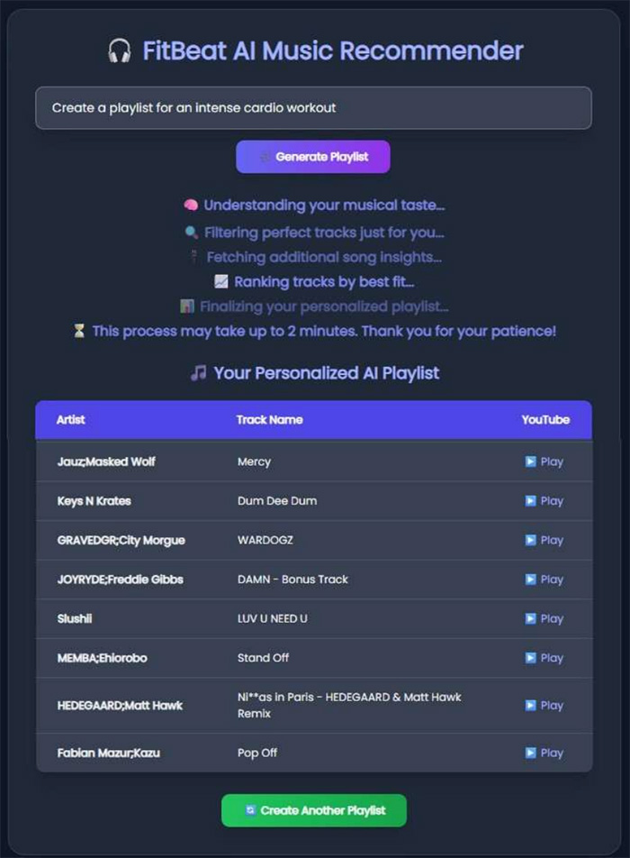Click the magnifying glass icon for filtering tracks
The image size is (630, 858).
click(193, 233)
